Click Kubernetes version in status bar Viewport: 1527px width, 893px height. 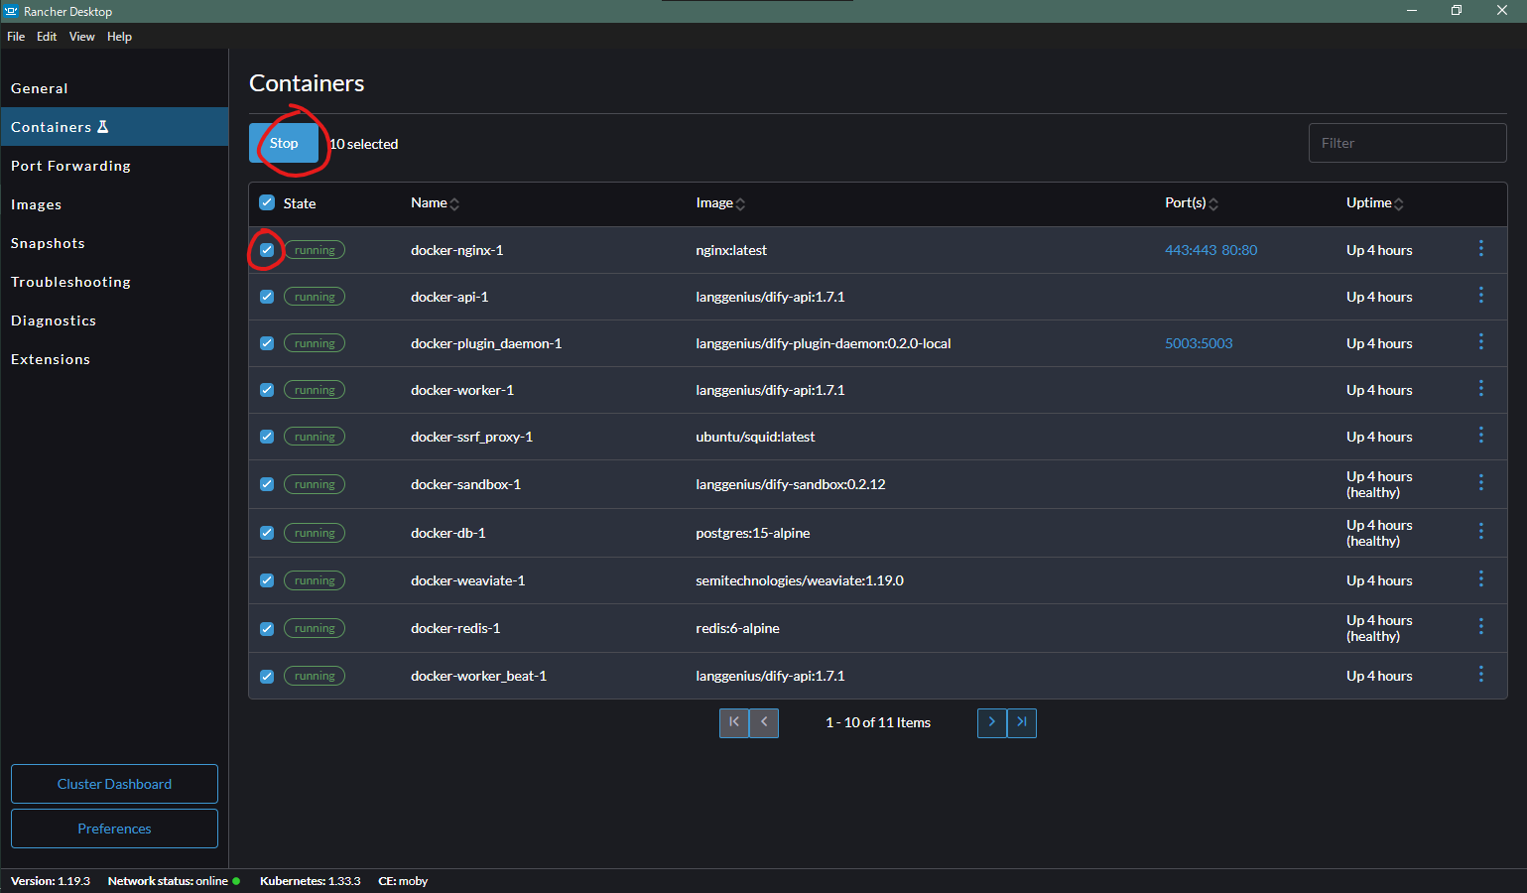pos(310,881)
